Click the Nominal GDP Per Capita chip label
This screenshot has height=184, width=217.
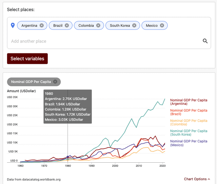[31, 82]
